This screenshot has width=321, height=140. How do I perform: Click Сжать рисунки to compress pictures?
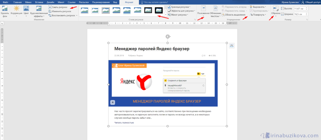point(59,7)
